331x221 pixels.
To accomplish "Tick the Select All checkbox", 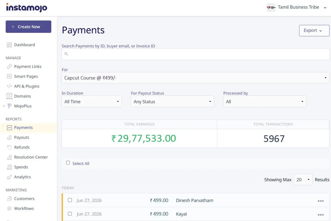I will 68,163.
